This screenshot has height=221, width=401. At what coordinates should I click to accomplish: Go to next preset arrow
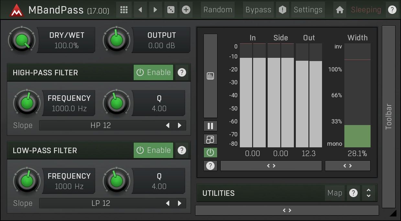[x=155, y=10]
